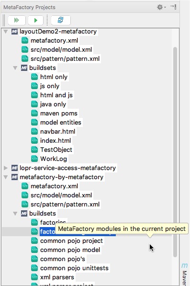190x286 pixels.
Task: Click the file icon beside js only
Action: [x=34, y=86]
